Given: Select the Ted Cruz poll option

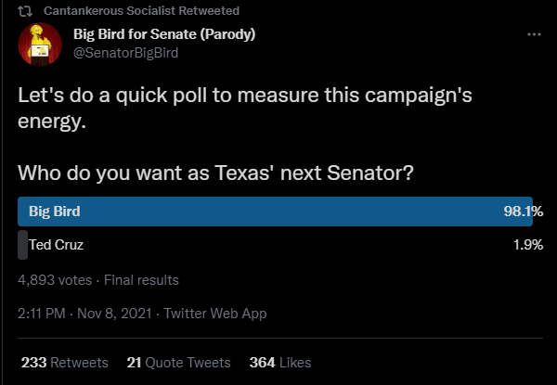Looking at the screenshot, I should (x=56, y=245).
